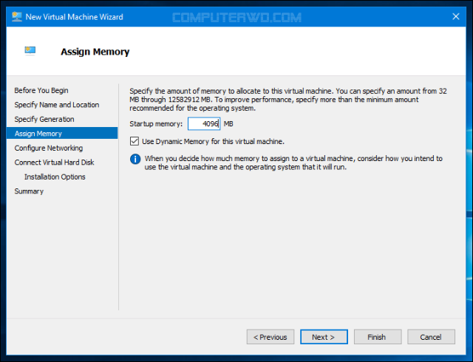Select Specify Generation step
This screenshot has width=473, height=362.
44,119
